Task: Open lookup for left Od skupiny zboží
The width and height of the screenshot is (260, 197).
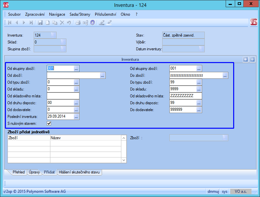Action: (76, 68)
